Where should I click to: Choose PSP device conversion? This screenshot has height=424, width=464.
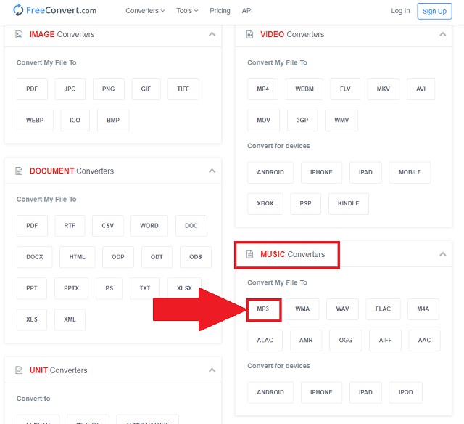305,204
